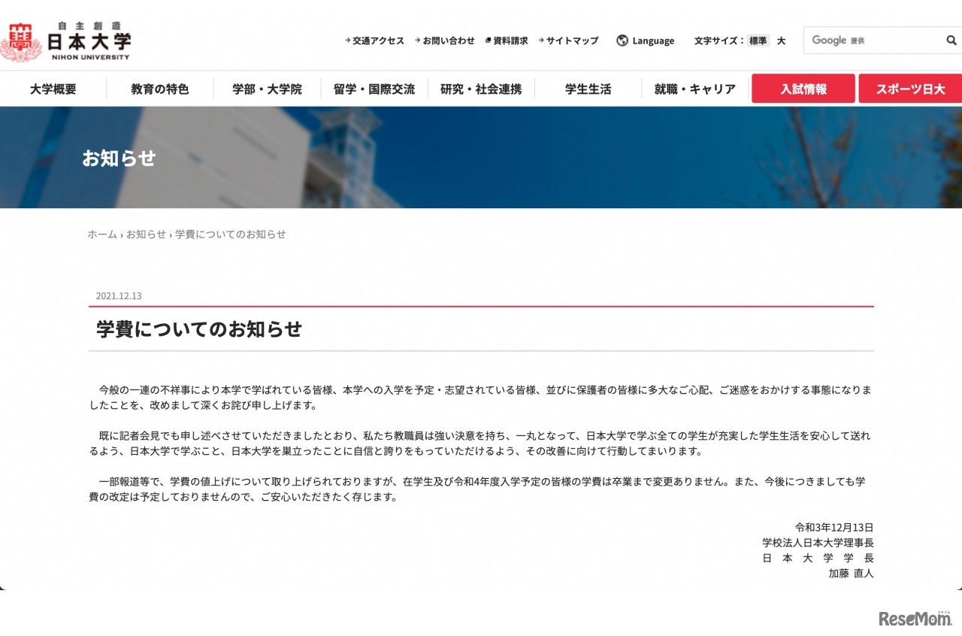Click the breadcrumb text 学費についてのお知らせ

tap(231, 235)
